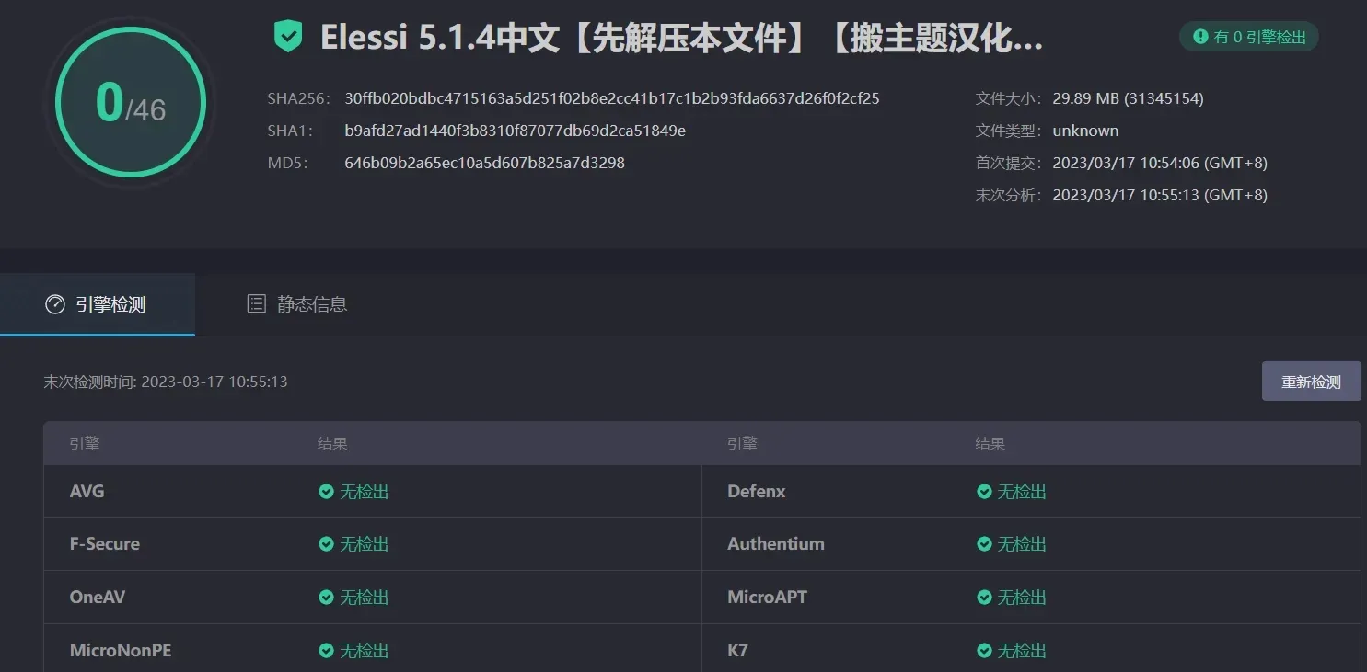Open the 引擎检测 tab
The image size is (1367, 672).
[98, 304]
